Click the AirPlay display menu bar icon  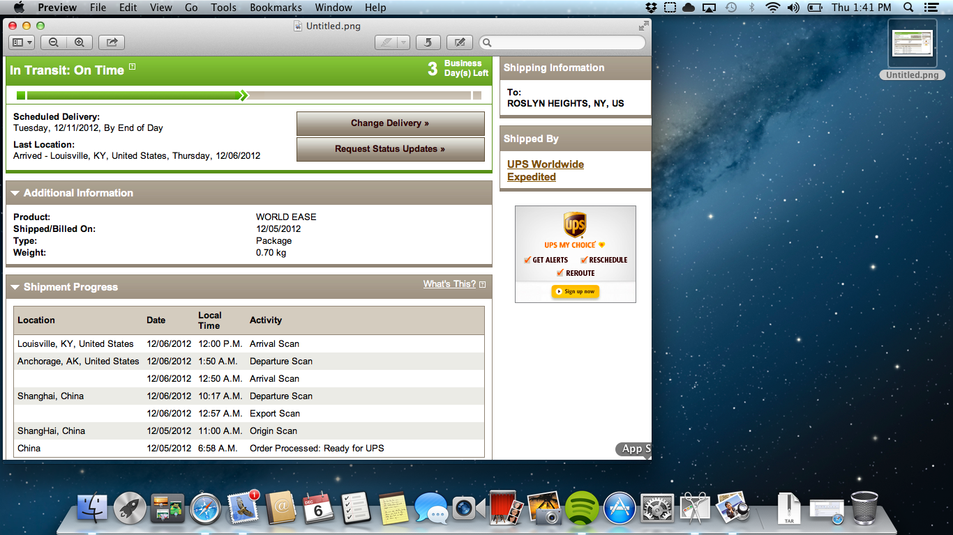point(710,8)
